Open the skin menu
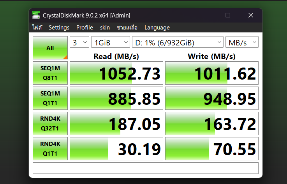 tap(105, 28)
